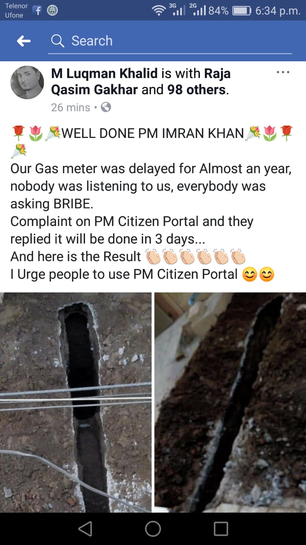Open the three-dot post options menu
306x545 pixels.
[283, 72]
